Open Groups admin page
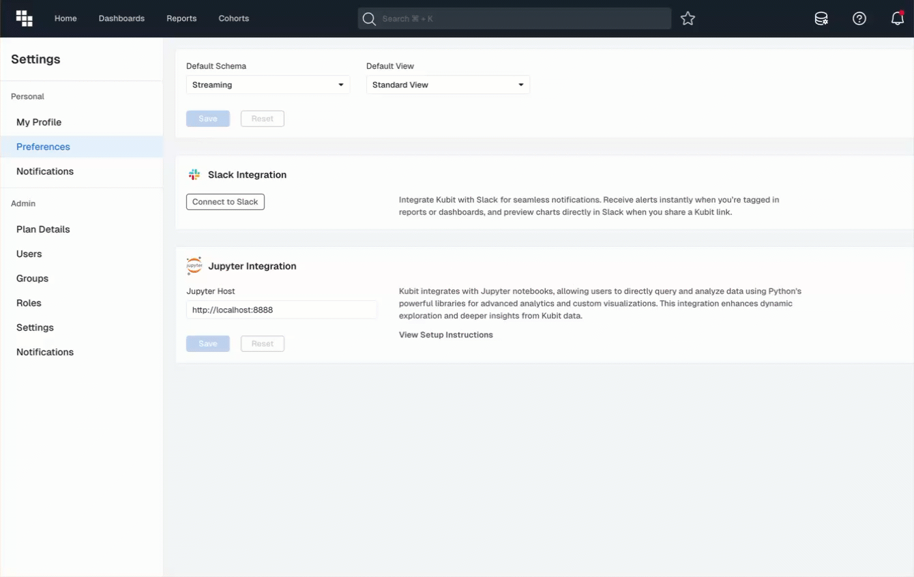914x577 pixels. point(81,278)
